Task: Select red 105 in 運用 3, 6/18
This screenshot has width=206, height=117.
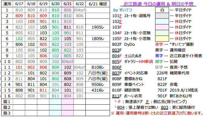Action: pos(31,21)
